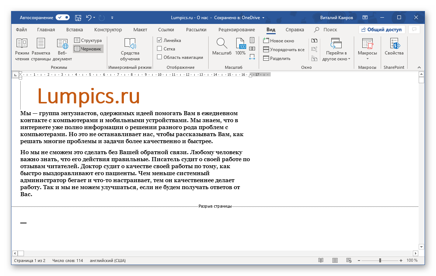Click New Window (Новое окно) button
Viewport: 436px width, 276px height.
[279, 41]
